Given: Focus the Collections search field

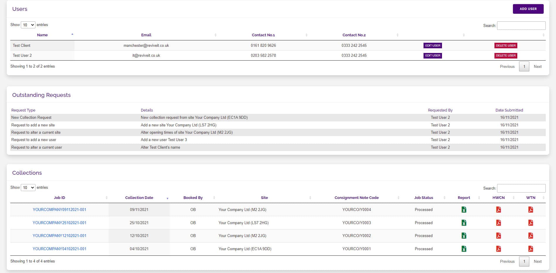Looking at the screenshot, I should click(521, 188).
